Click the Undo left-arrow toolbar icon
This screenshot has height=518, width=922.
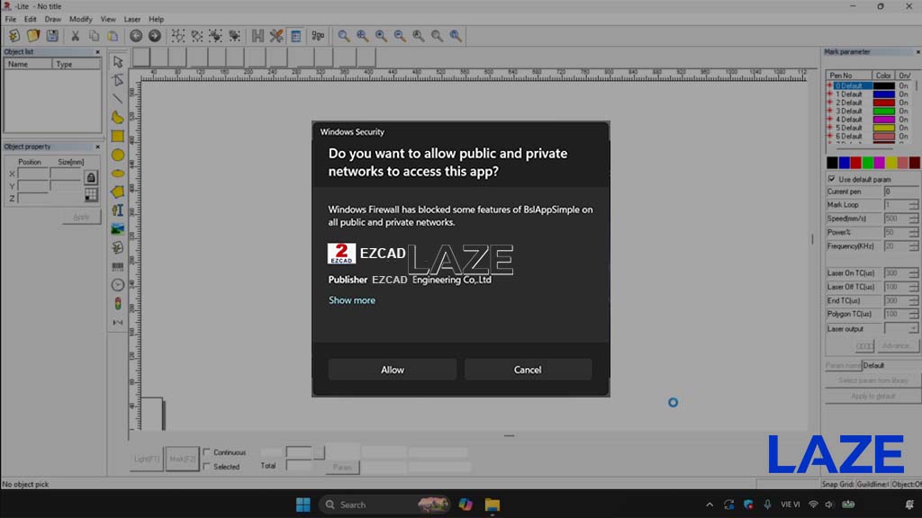coord(136,36)
